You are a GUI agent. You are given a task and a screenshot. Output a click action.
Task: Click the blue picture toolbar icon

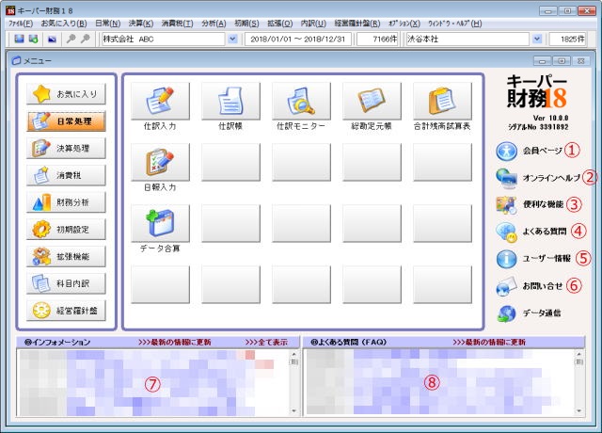point(52,39)
